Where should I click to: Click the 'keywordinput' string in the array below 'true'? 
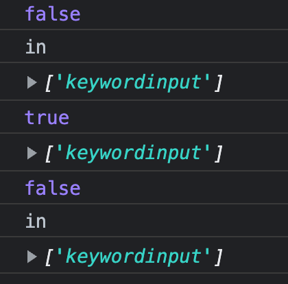click(x=133, y=154)
